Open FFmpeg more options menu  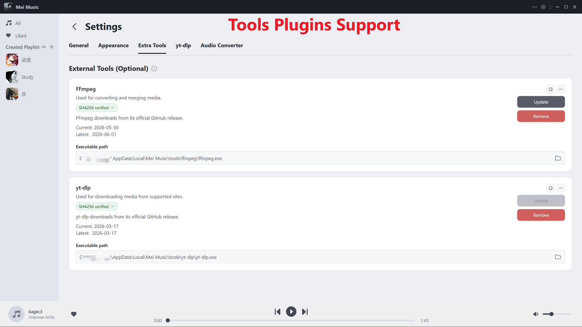click(561, 89)
